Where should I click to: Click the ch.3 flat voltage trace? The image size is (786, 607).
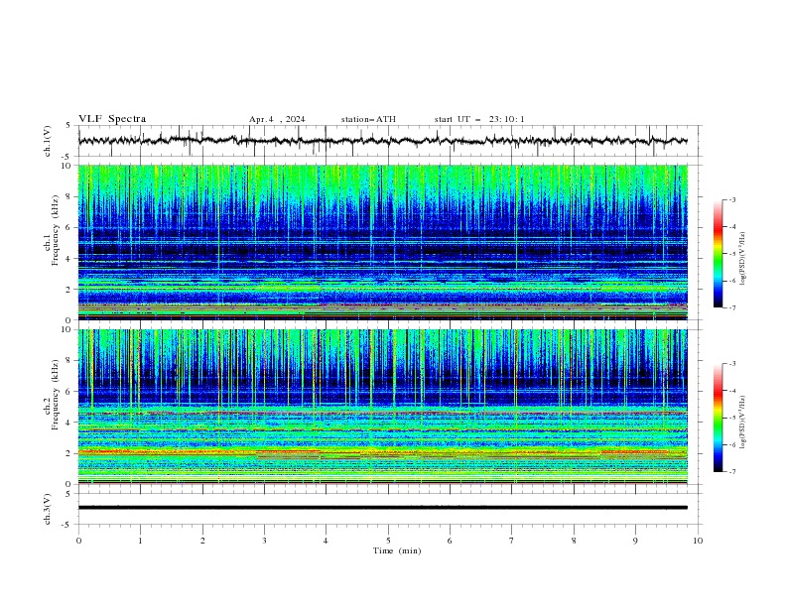[x=382, y=508]
